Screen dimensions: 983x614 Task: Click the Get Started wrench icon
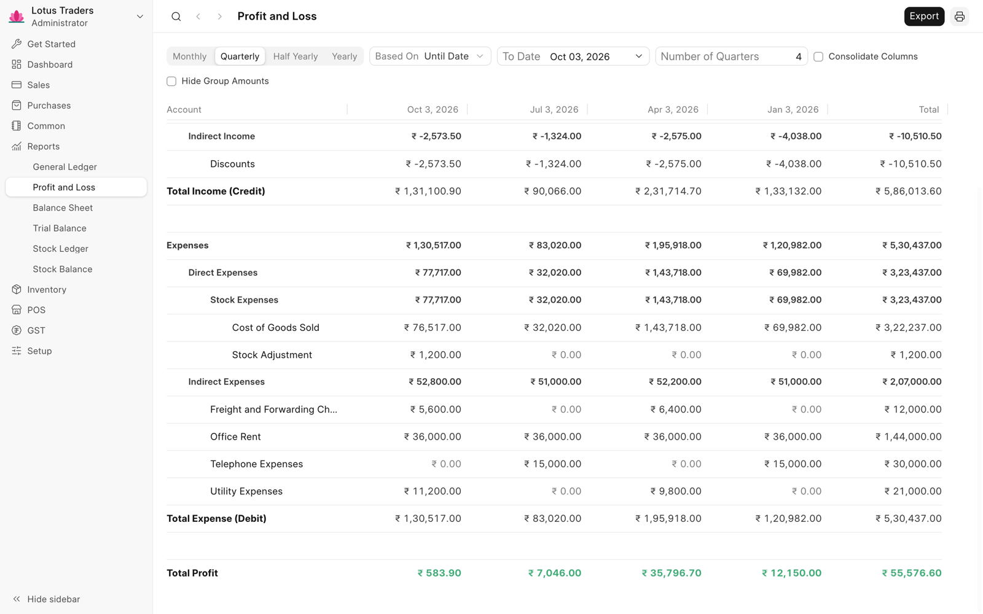(17, 44)
